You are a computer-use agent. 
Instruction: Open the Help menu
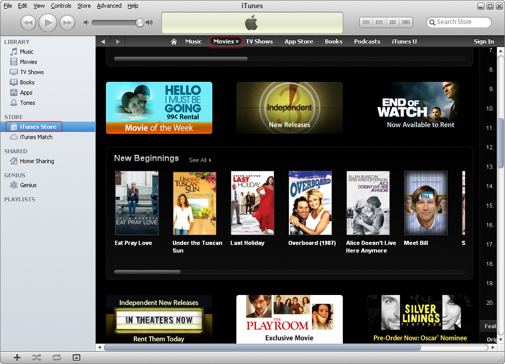point(133,6)
